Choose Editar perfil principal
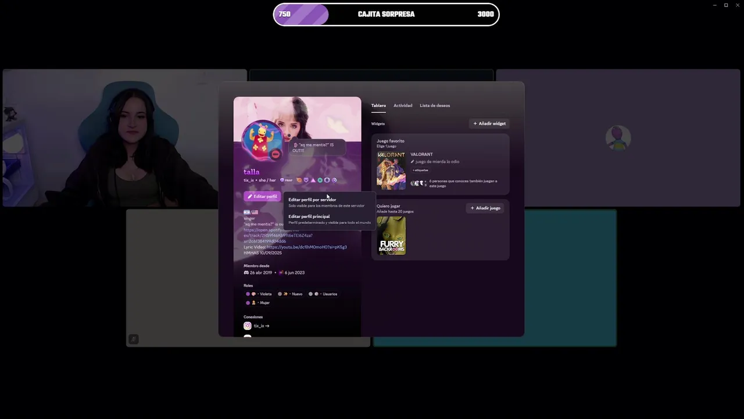Image resolution: width=744 pixels, height=419 pixels. (x=330, y=219)
